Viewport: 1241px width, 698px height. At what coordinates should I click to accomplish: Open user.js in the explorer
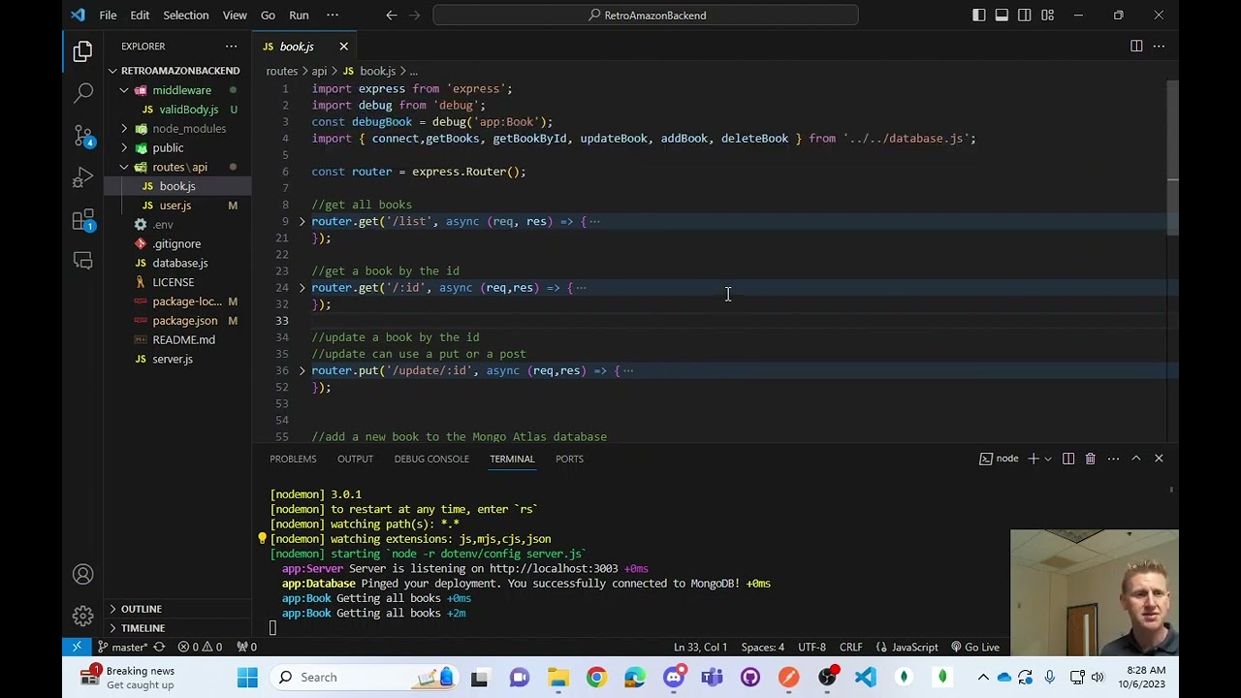click(x=175, y=206)
